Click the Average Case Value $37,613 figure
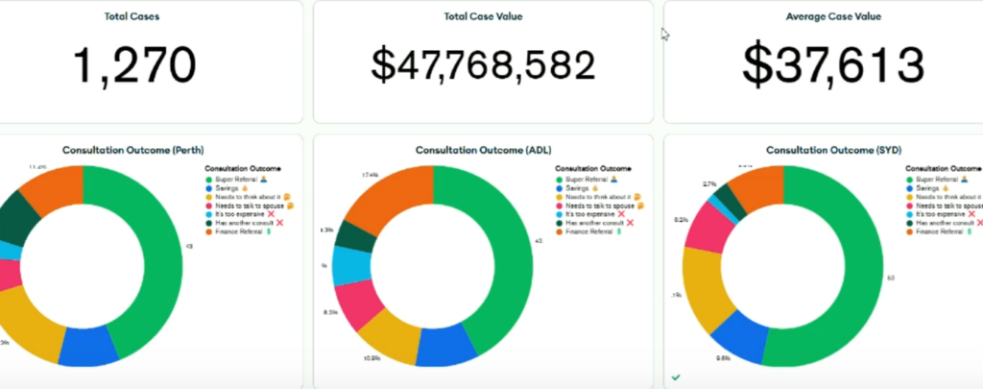 click(x=832, y=64)
